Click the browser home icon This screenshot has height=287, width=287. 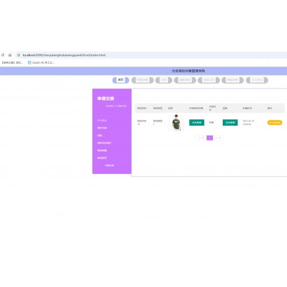(10, 55)
